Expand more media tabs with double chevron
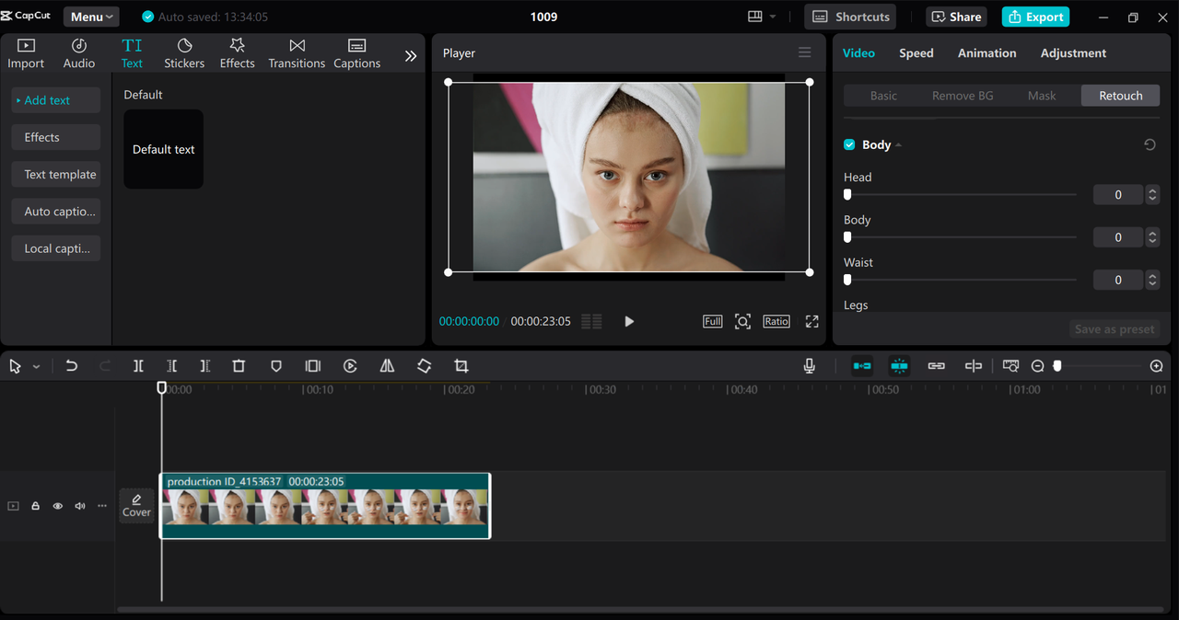 click(411, 55)
